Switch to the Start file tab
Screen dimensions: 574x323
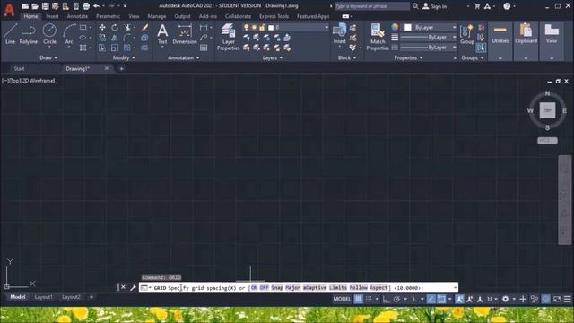click(19, 68)
